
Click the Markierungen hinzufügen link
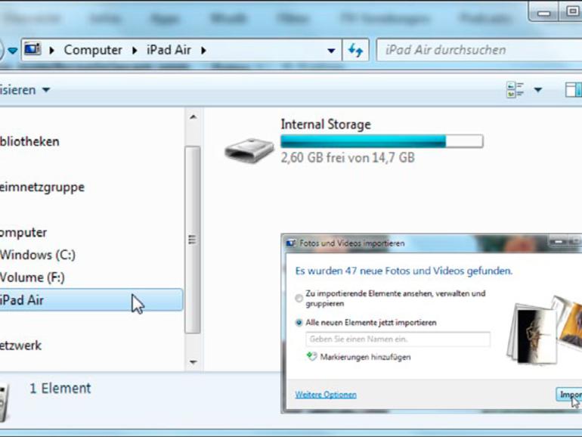coord(365,357)
